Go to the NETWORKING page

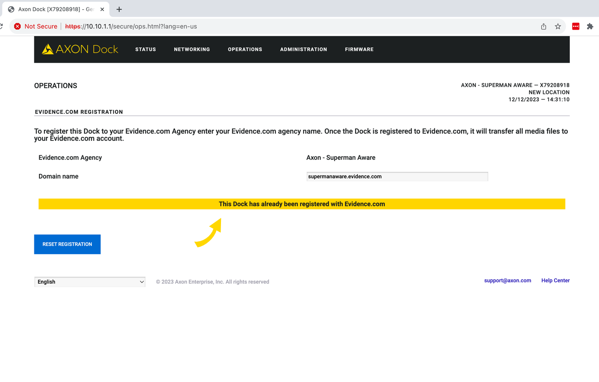[x=192, y=49]
